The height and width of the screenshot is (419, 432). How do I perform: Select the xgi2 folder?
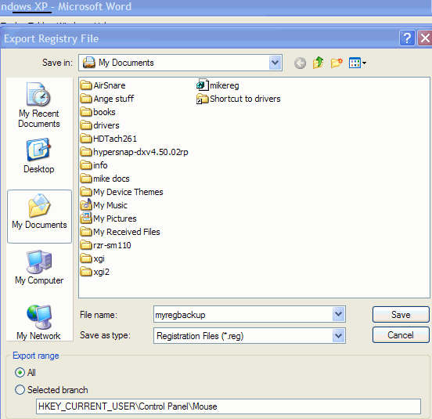click(95, 272)
